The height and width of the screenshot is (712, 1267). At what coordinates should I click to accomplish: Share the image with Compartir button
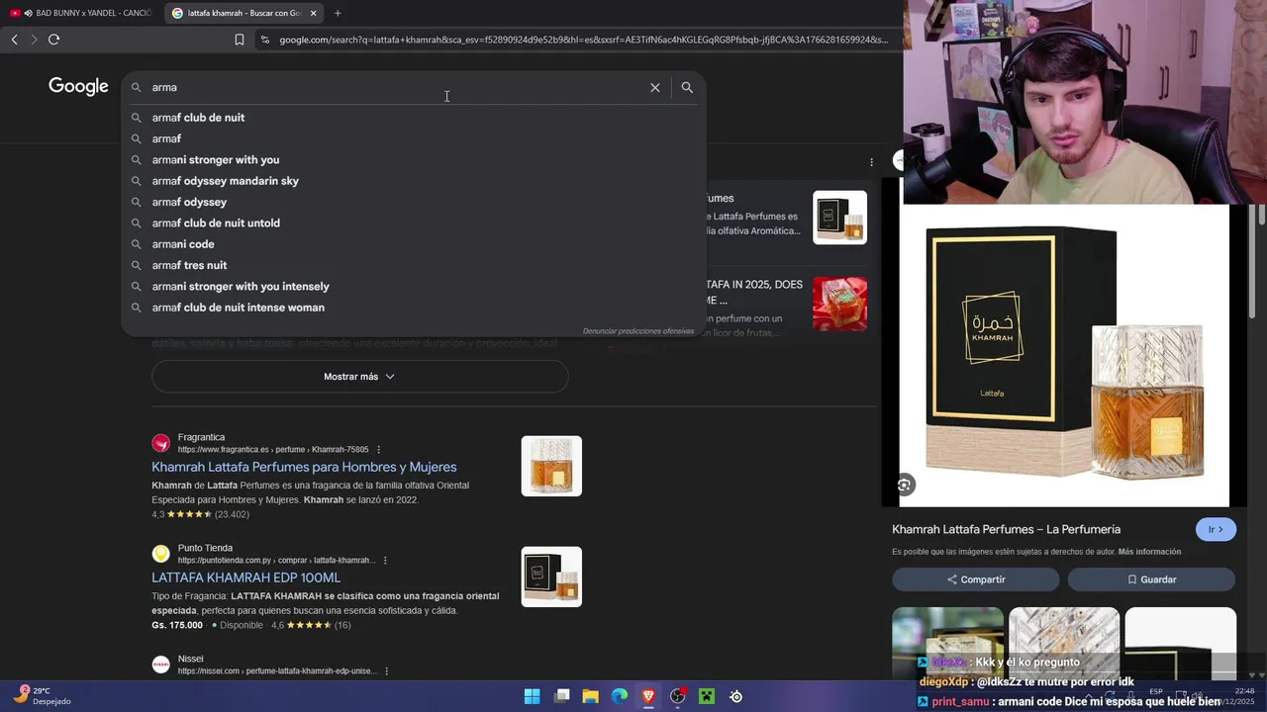click(x=976, y=579)
